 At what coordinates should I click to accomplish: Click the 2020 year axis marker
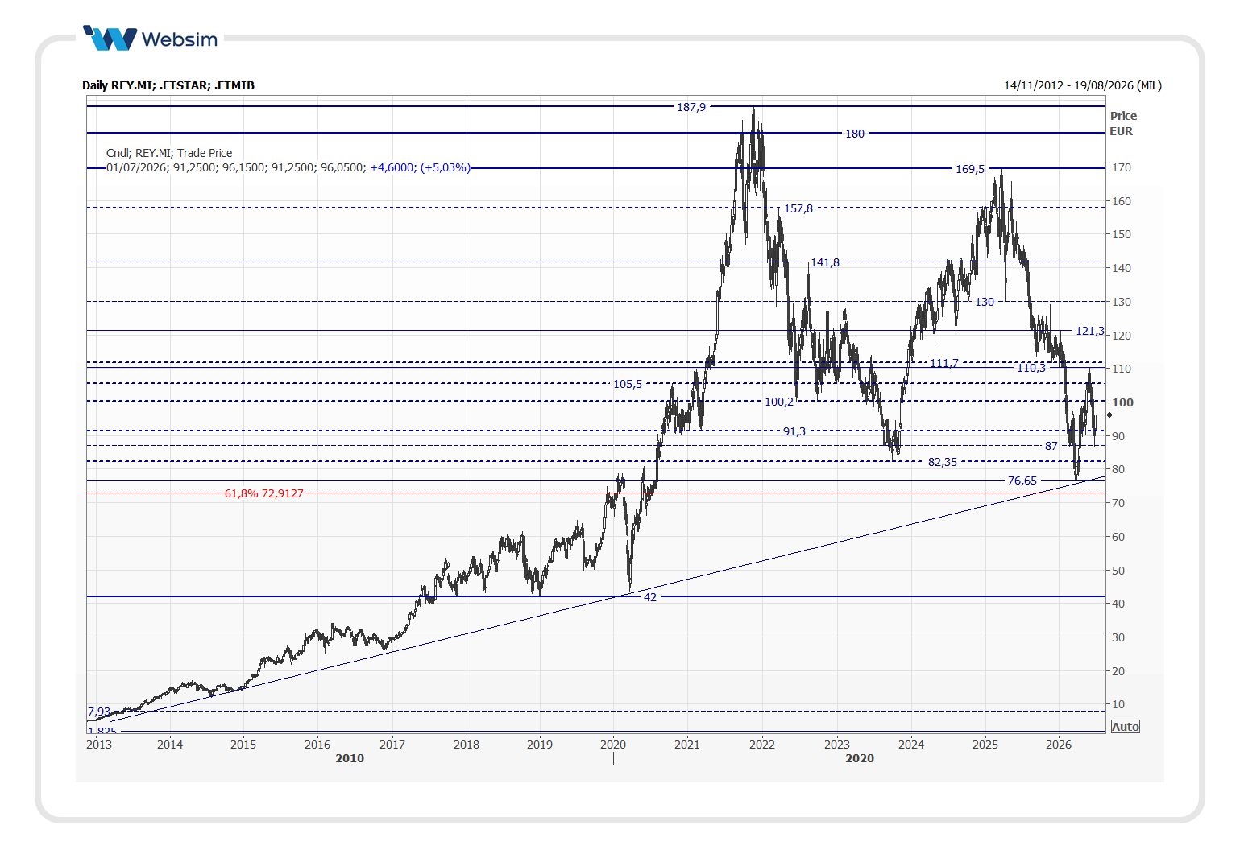click(x=613, y=745)
